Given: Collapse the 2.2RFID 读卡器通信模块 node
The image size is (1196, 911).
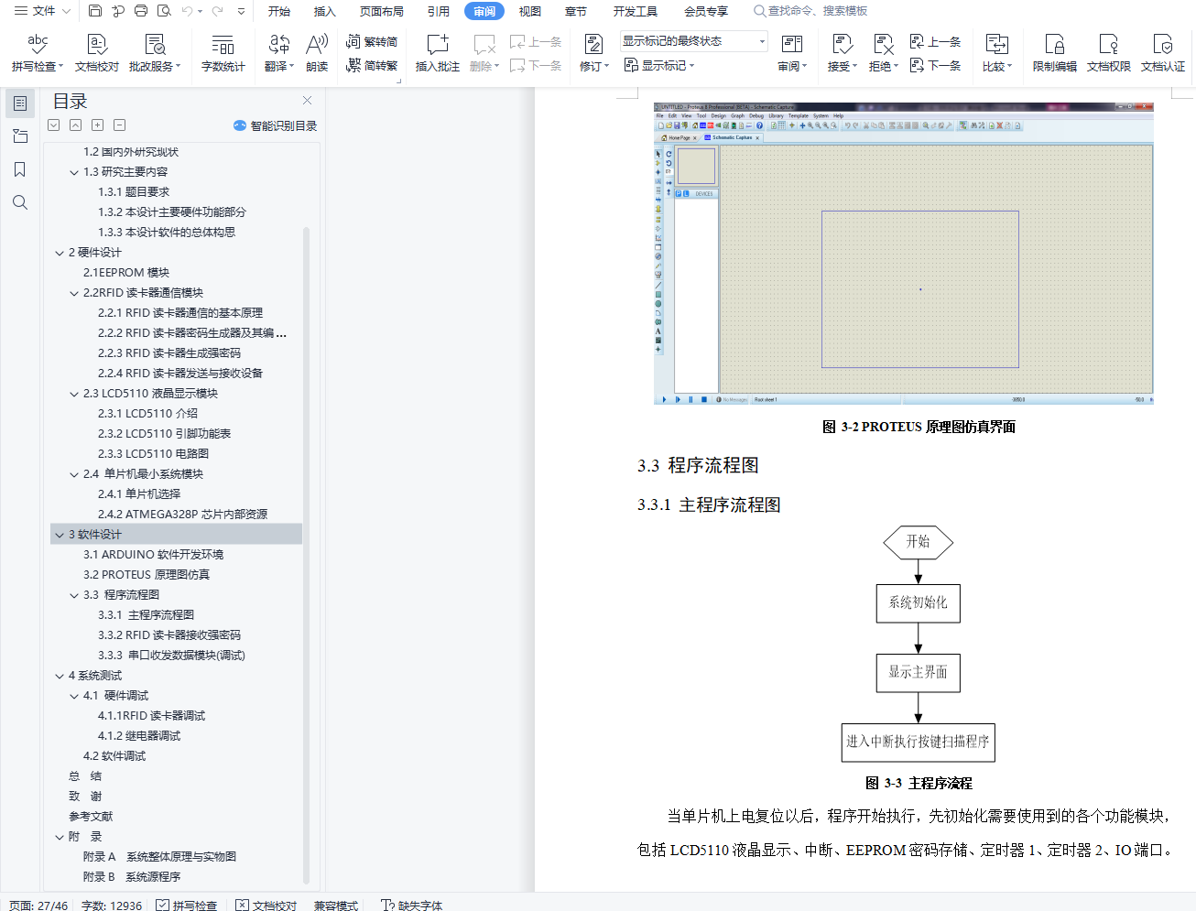Looking at the screenshot, I should 74,293.
